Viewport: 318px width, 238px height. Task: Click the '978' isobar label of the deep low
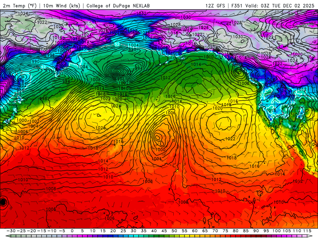pyautogui.click(x=20, y=81)
